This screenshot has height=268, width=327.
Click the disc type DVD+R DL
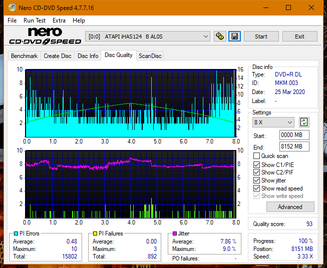point(288,74)
